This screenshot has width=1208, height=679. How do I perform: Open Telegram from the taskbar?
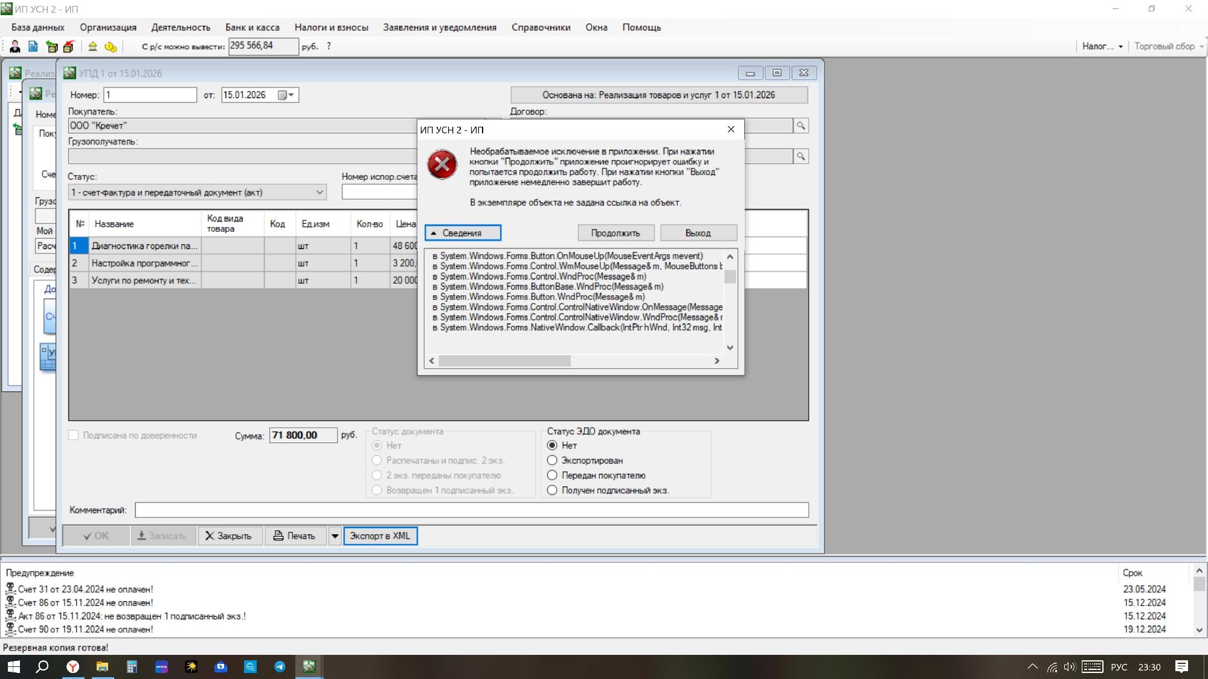(280, 666)
